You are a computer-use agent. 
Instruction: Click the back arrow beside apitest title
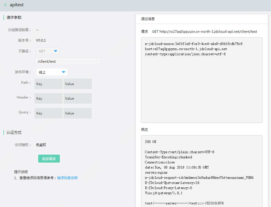pos(5,5)
